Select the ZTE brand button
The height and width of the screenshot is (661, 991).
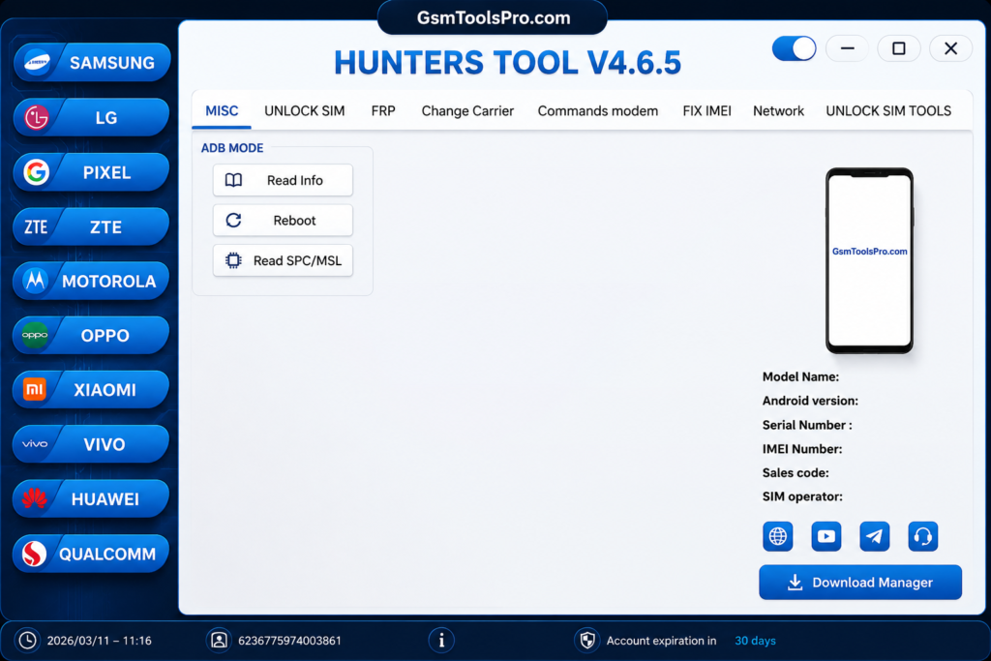pos(92,226)
